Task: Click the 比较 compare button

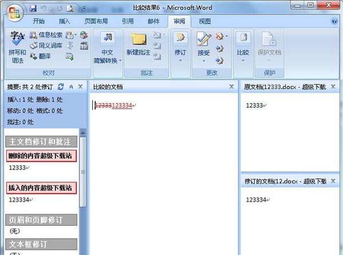Action: coord(243,44)
